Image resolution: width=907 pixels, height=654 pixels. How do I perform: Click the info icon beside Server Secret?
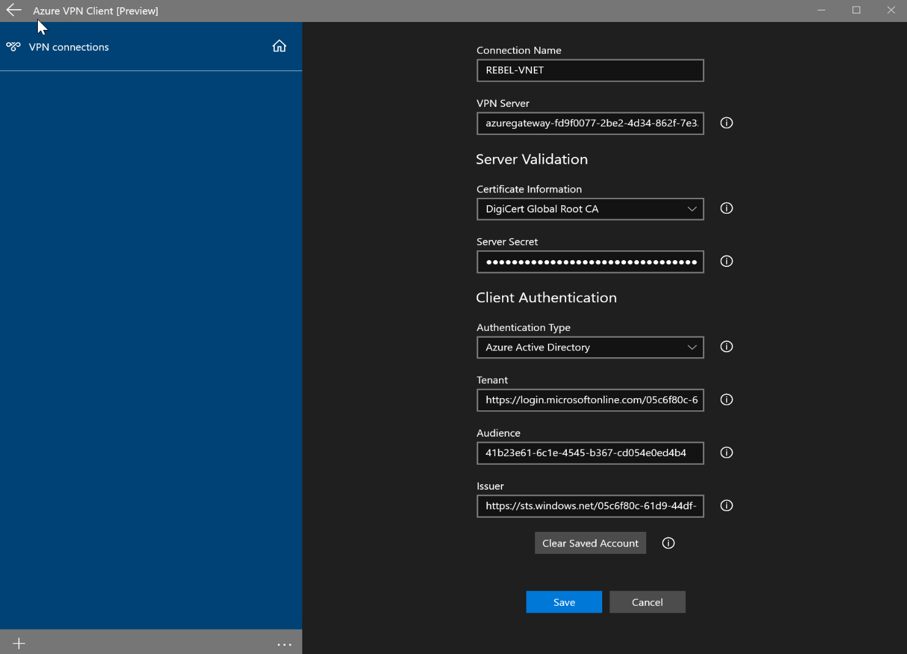[x=726, y=261]
